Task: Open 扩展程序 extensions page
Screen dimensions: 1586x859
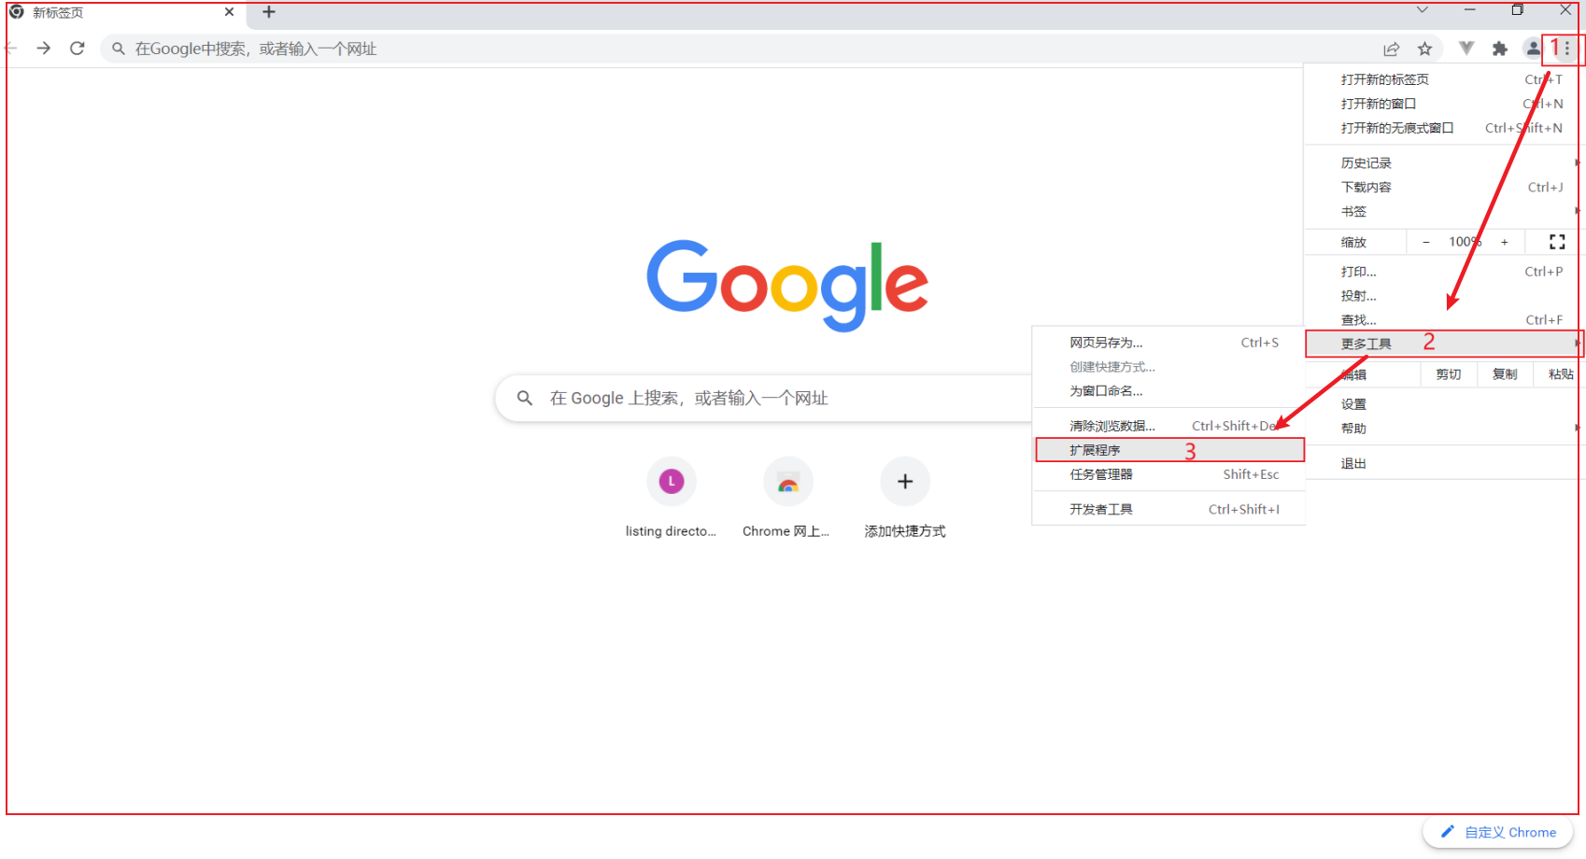Action: pyautogui.click(x=1169, y=450)
